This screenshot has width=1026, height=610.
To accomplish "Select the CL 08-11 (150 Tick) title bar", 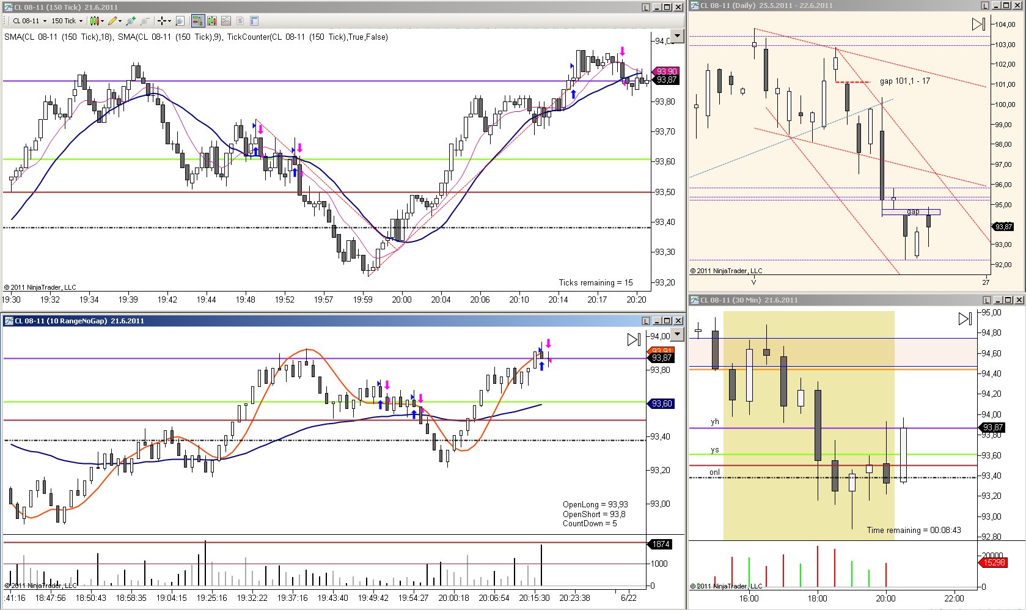I will click(342, 7).
